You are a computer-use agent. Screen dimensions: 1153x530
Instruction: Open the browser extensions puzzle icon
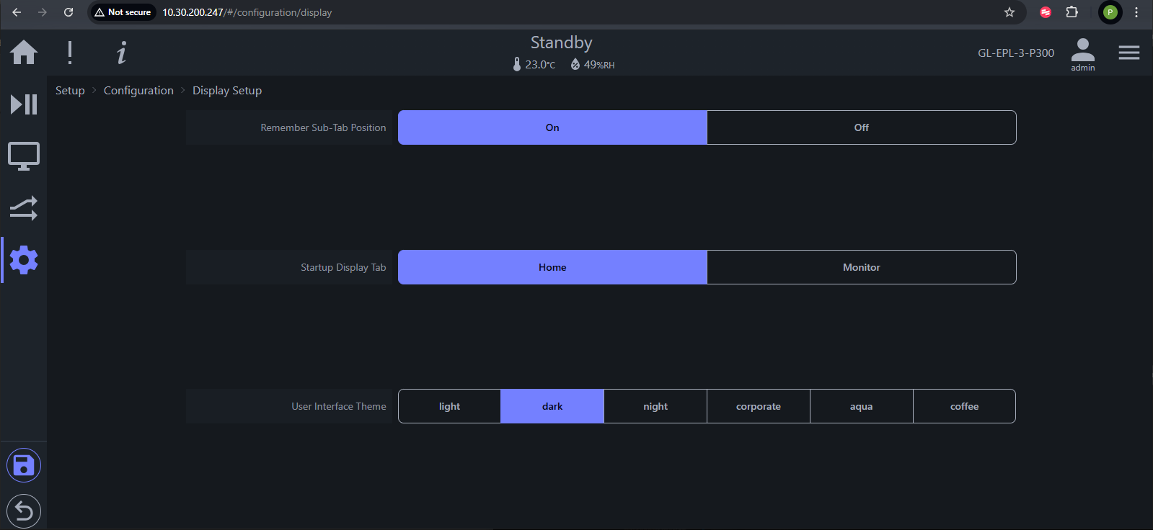coord(1072,12)
